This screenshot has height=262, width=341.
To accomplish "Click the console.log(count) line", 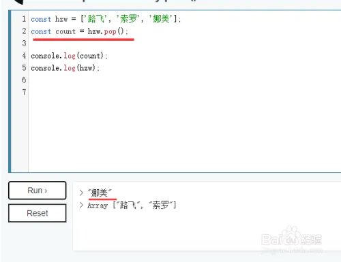I will coord(69,56).
